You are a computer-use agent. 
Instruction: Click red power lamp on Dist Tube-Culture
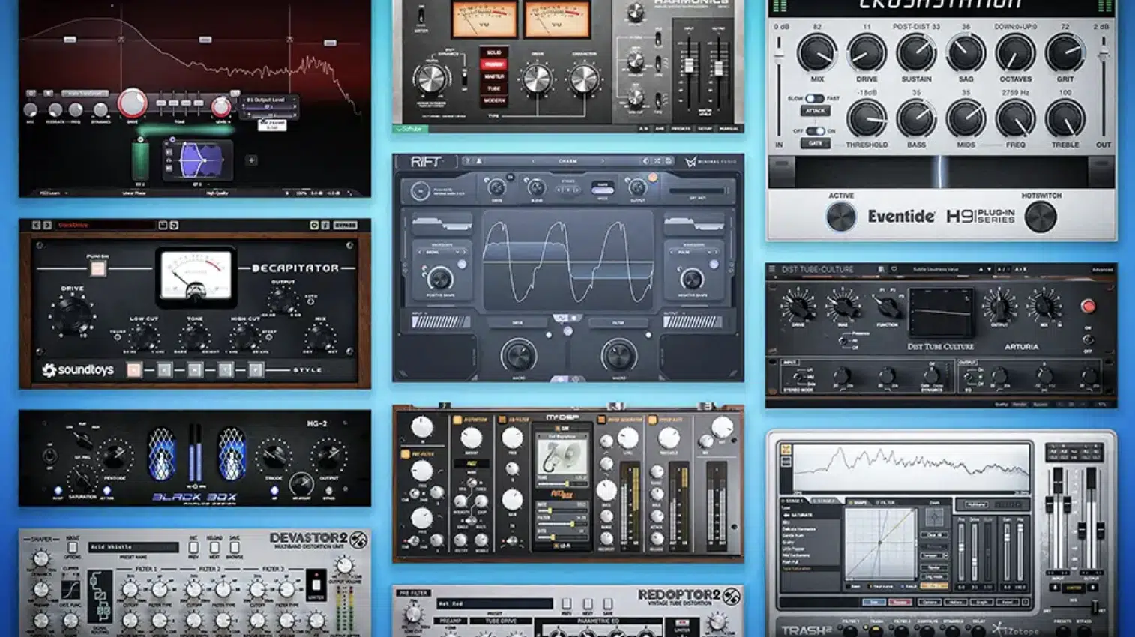point(1088,306)
